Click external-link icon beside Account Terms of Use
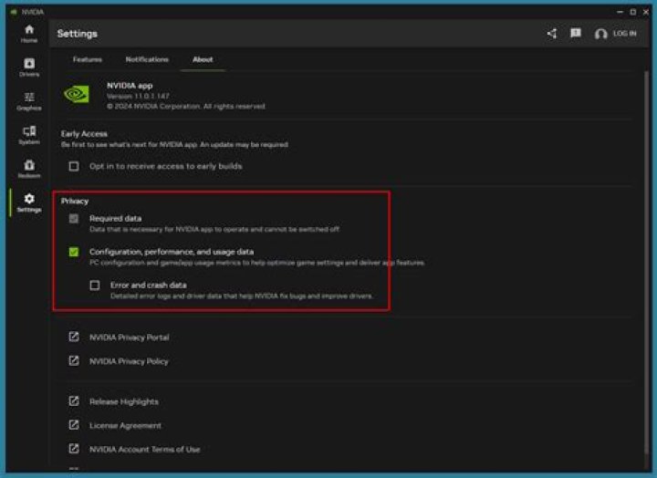The width and height of the screenshot is (657, 478). (x=74, y=449)
